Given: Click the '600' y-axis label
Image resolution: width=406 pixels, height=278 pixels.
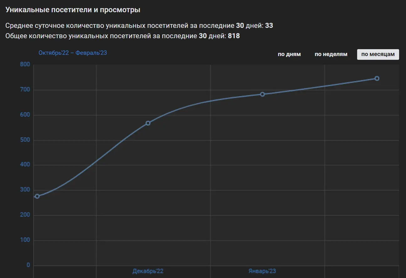Looking at the screenshot, I should [x=25, y=115].
